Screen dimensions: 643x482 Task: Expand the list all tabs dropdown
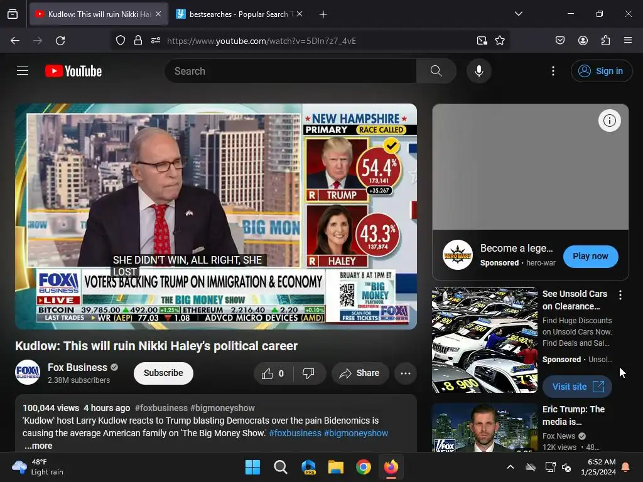coord(518,14)
